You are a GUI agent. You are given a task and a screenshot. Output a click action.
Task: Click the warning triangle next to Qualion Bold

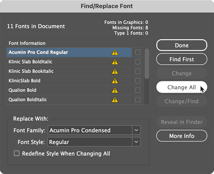point(115,90)
